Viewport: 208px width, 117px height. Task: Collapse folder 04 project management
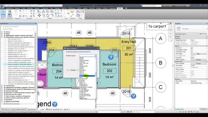2,37
